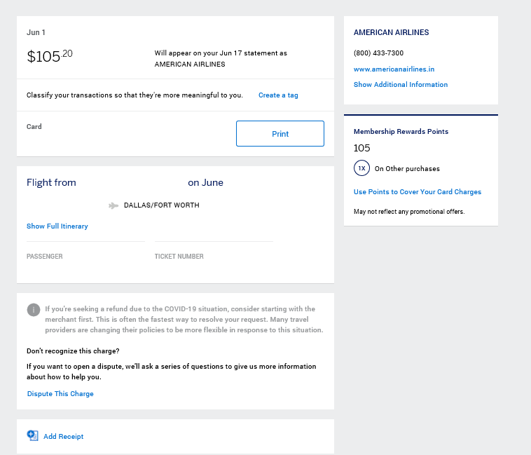
Task: Click the Add Receipt text link
Action: click(63, 436)
